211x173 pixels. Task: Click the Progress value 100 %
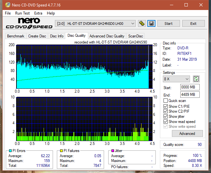point(197,156)
